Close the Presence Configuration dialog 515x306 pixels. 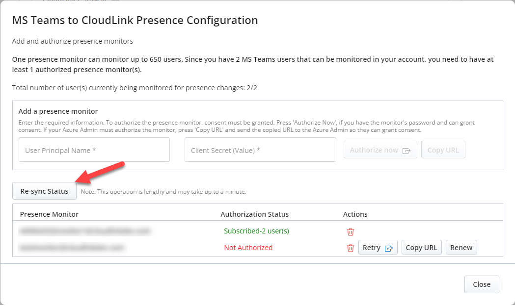482,284
